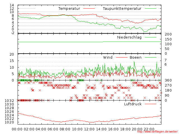Click the 02:00 time axis label
Screen dimensions: 179x134
pyautogui.click(x=29, y=129)
